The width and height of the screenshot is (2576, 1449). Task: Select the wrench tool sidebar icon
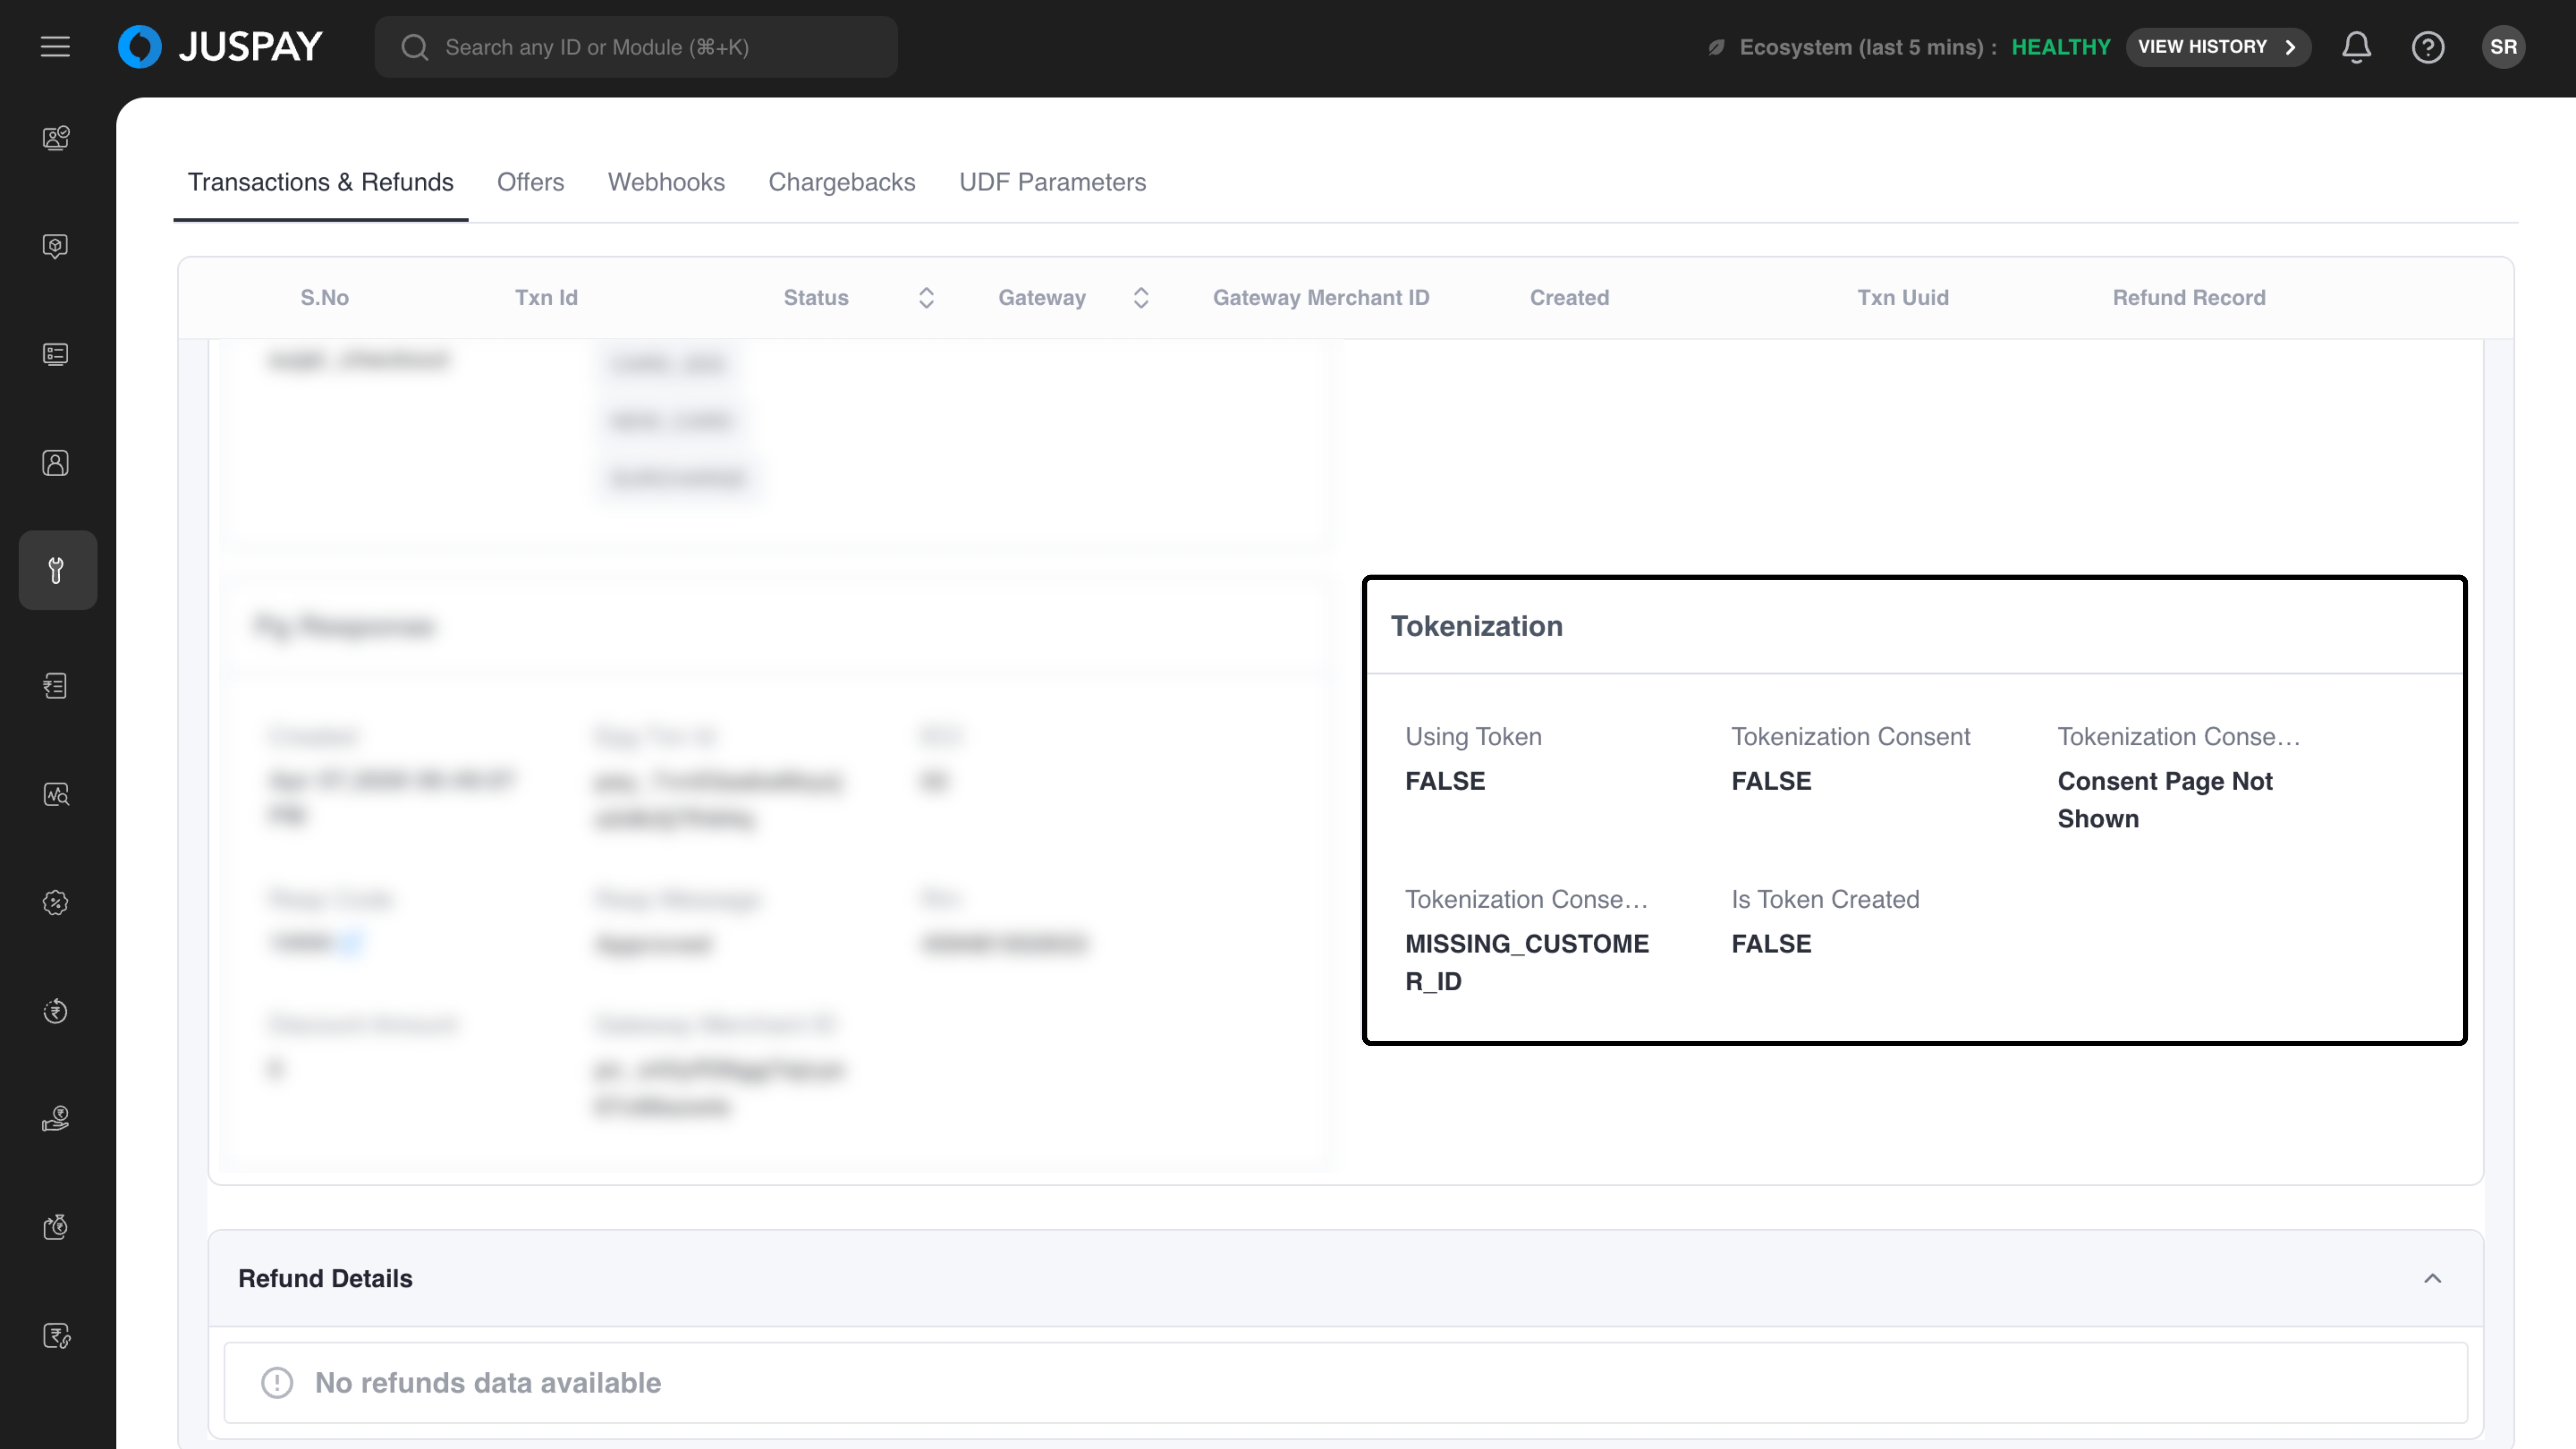(x=57, y=570)
